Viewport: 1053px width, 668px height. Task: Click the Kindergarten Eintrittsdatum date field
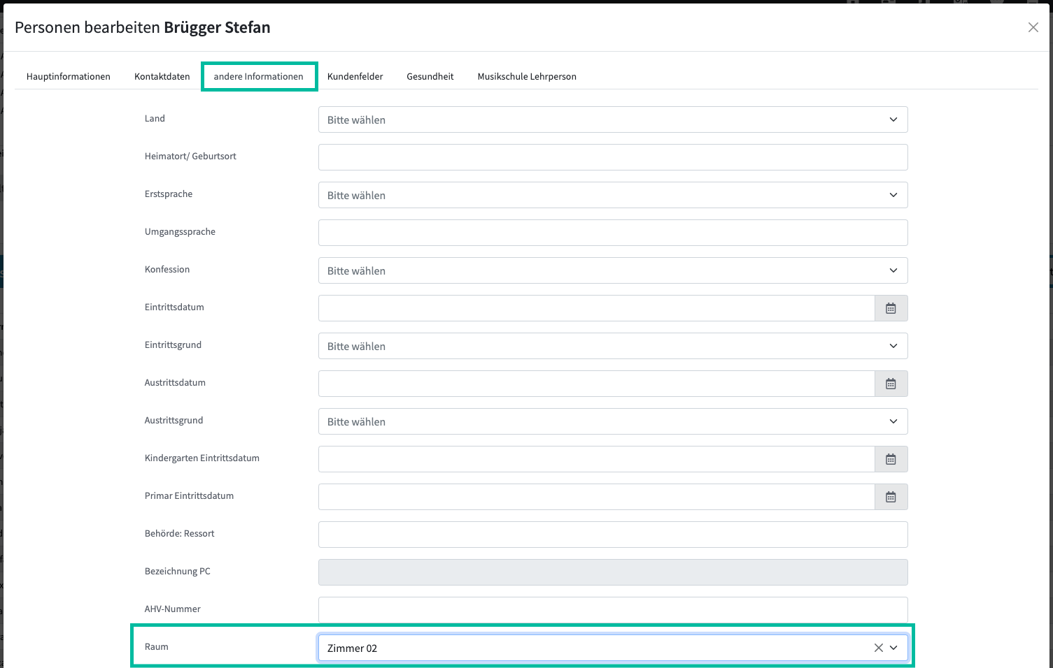point(596,459)
